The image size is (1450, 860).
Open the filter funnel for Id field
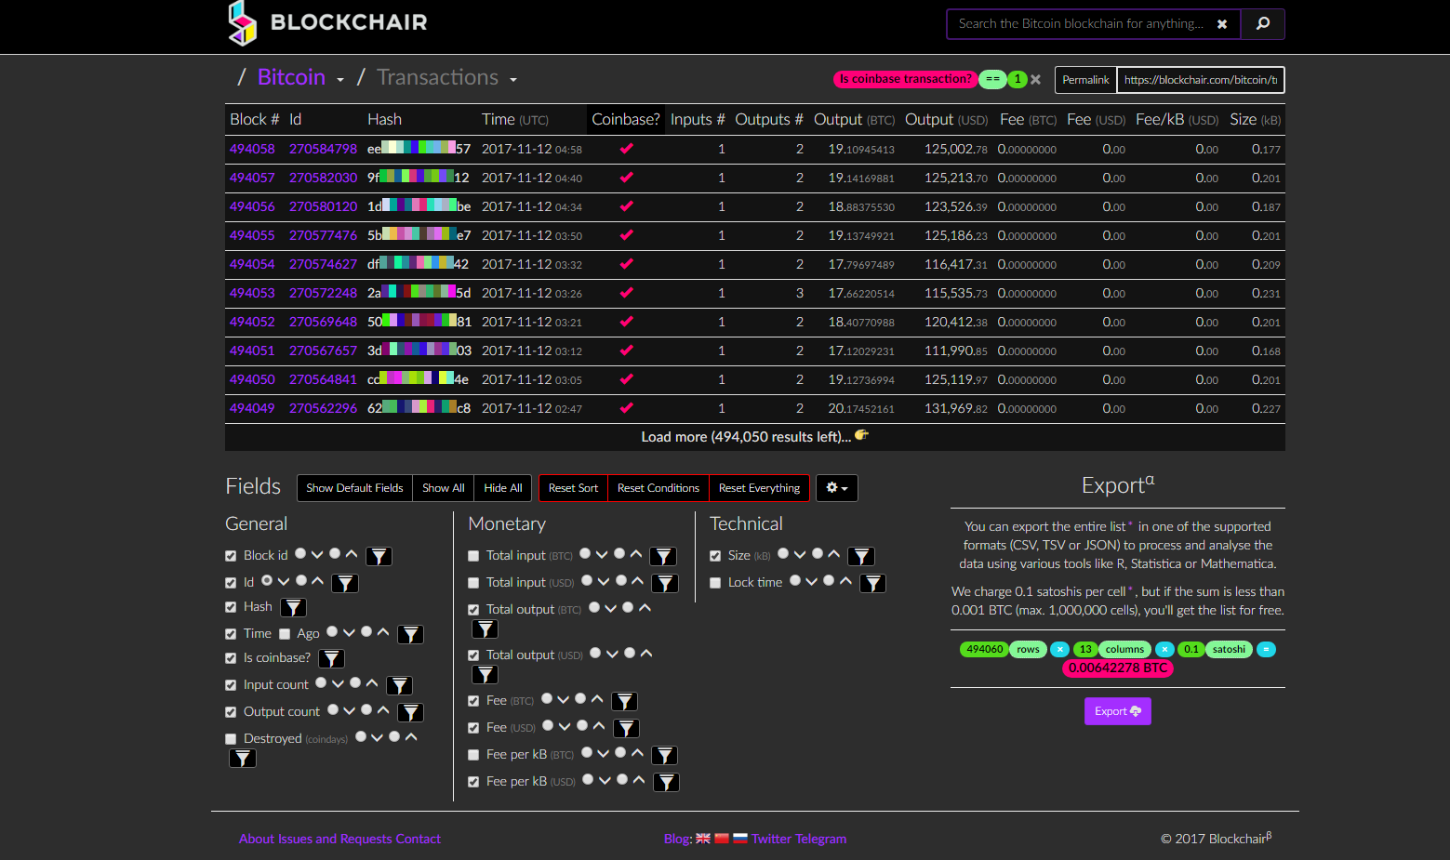pos(345,584)
